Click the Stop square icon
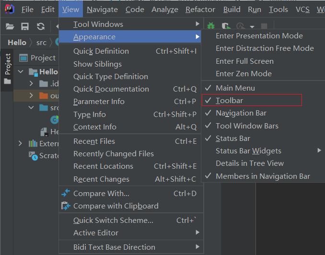The image size is (325, 255). coord(264,26)
